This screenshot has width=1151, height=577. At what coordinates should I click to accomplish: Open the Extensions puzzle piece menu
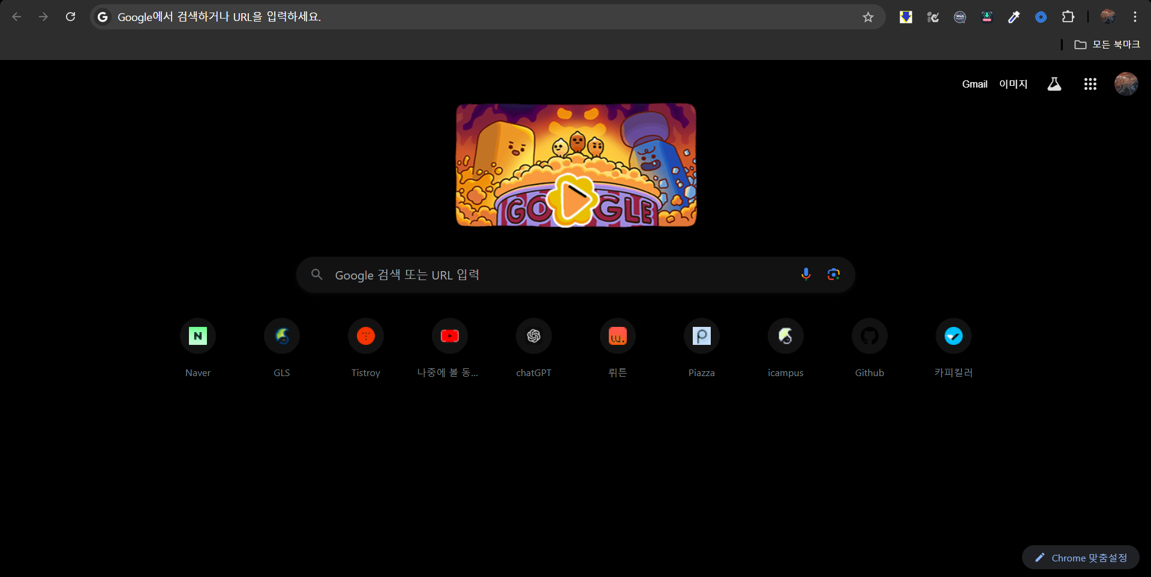[x=1069, y=17]
